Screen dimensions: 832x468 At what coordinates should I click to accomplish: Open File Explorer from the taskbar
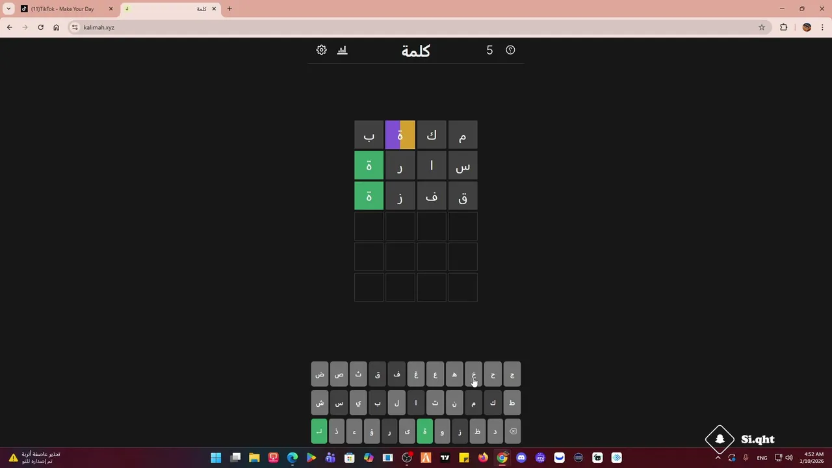(254, 458)
